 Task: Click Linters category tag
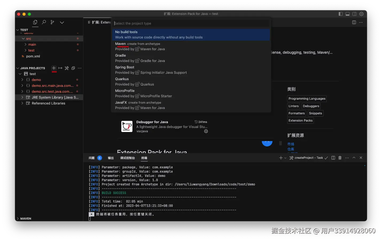coord(294,106)
